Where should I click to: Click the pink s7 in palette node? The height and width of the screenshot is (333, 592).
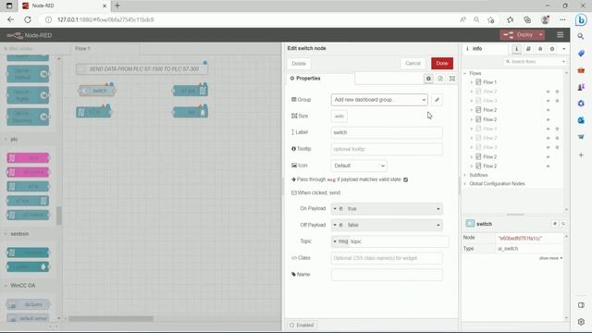click(x=28, y=158)
